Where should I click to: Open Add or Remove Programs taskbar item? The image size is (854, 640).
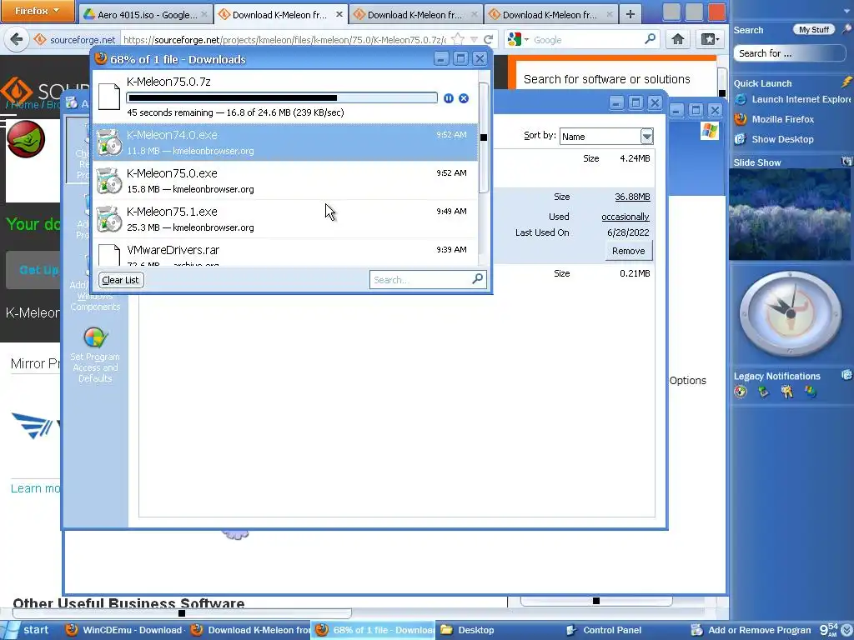[x=751, y=630]
